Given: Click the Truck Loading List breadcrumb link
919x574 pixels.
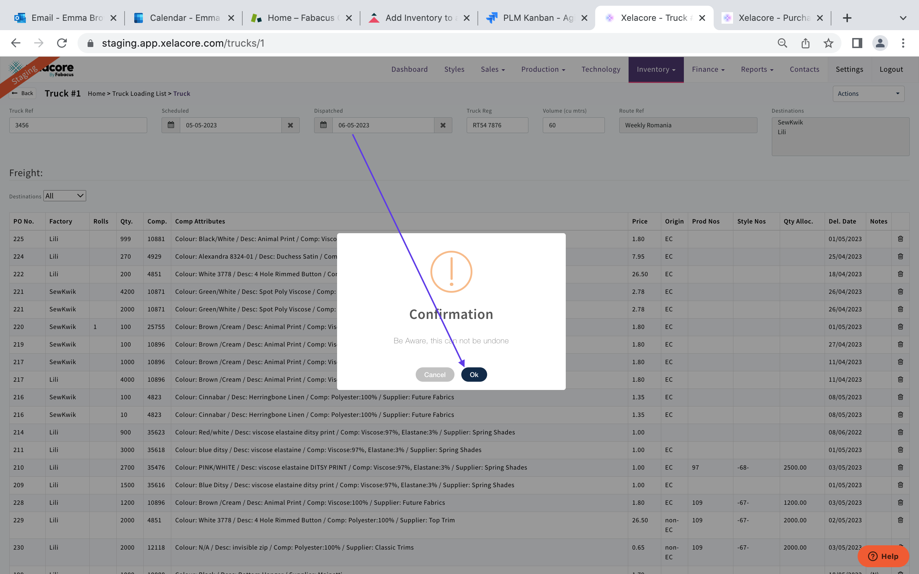Looking at the screenshot, I should [x=139, y=94].
